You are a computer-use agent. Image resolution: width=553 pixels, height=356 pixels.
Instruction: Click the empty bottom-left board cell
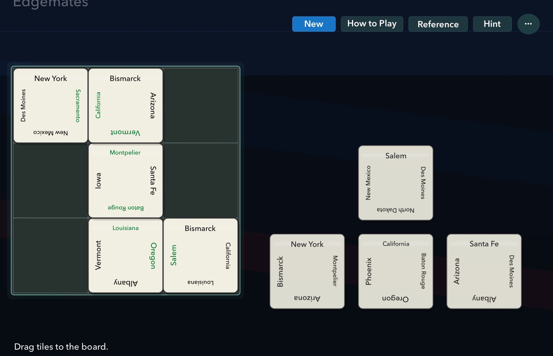point(50,255)
